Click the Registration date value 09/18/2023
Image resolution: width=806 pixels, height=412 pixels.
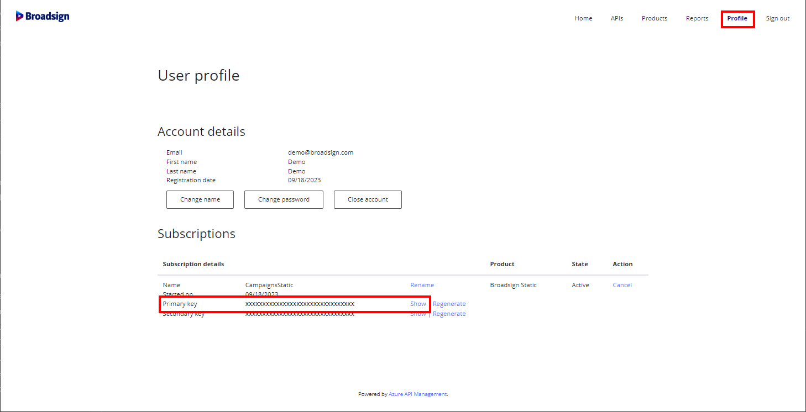305,180
